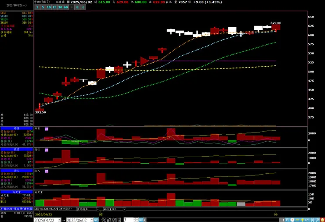
Task: Click the +9.00 (+1.45%) change in header
Action: 208,2
